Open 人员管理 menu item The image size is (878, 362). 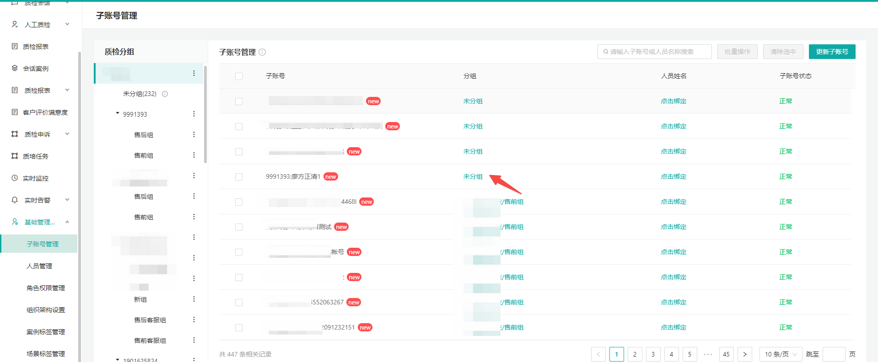click(39, 266)
